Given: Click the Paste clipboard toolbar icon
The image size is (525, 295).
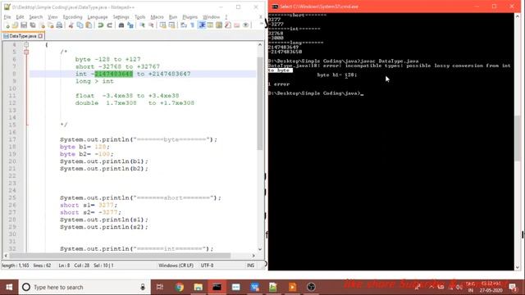Looking at the screenshot, I should coord(89,25).
